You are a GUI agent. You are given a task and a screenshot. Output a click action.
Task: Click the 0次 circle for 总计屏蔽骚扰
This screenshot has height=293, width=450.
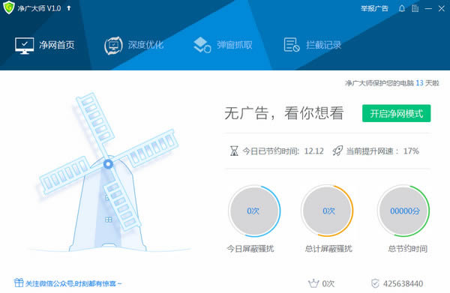(x=327, y=211)
